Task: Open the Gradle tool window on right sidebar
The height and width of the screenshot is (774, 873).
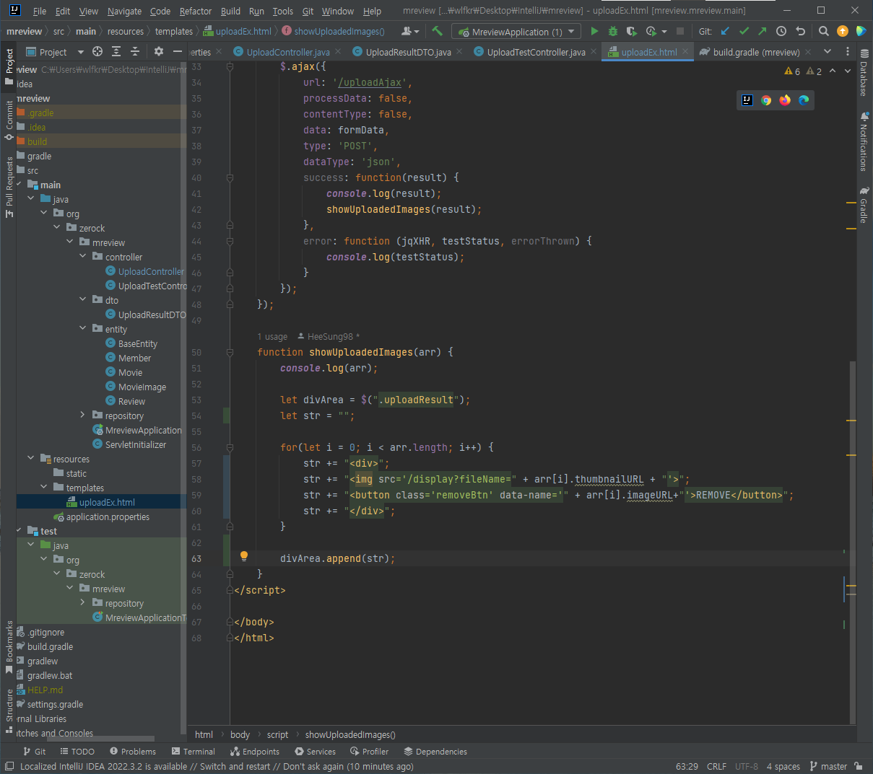Action: [864, 205]
